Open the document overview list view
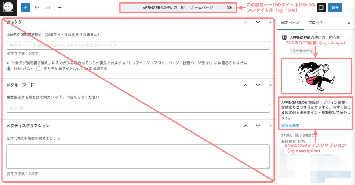The height and width of the screenshot is (185, 355). [x=60, y=7]
